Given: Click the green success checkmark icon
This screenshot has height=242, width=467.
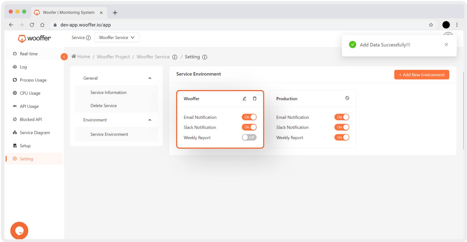Looking at the screenshot, I should click(353, 44).
